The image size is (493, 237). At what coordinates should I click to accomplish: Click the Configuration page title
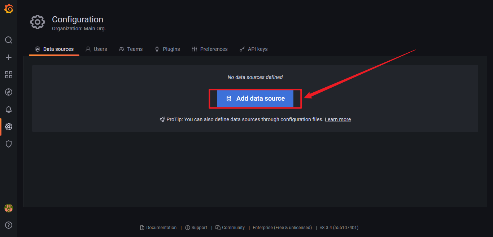[78, 19]
